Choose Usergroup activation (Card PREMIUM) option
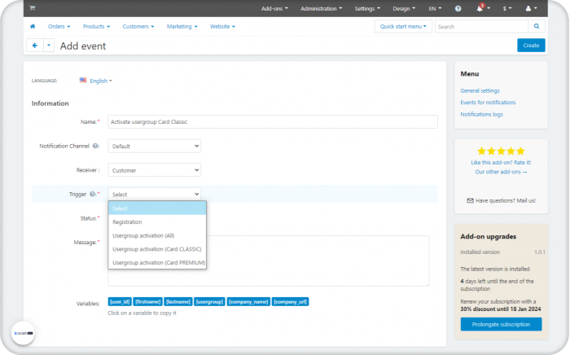 click(157, 262)
